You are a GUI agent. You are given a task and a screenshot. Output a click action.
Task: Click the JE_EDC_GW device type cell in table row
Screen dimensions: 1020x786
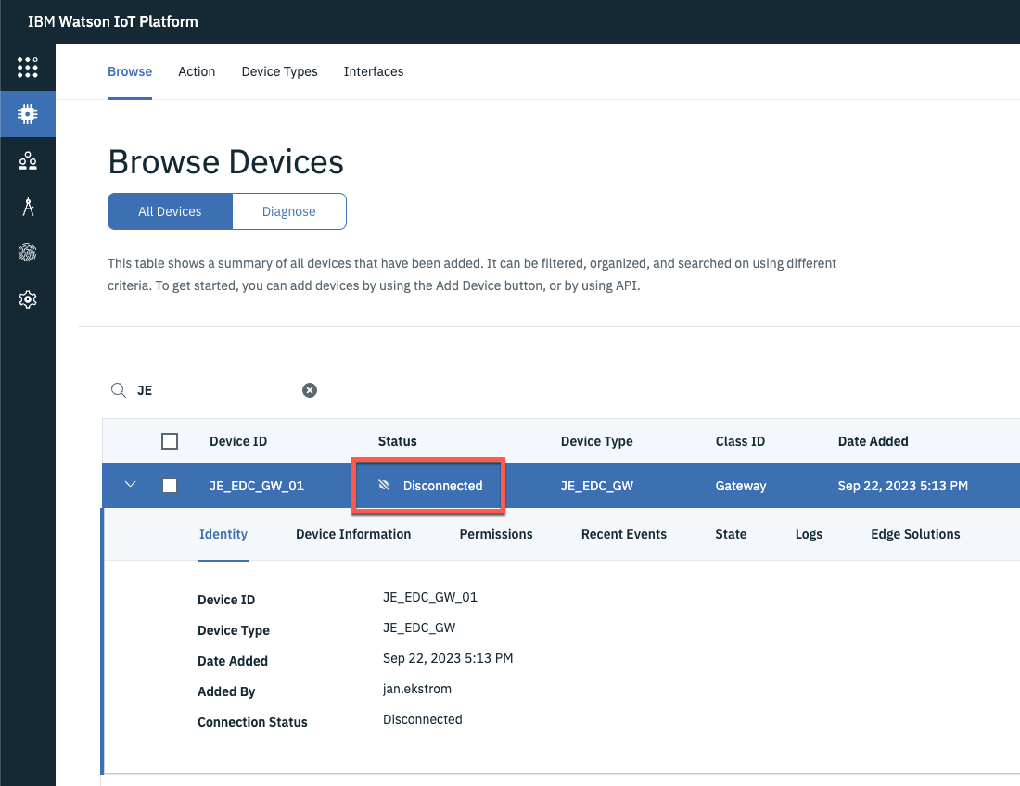pyautogui.click(x=596, y=486)
